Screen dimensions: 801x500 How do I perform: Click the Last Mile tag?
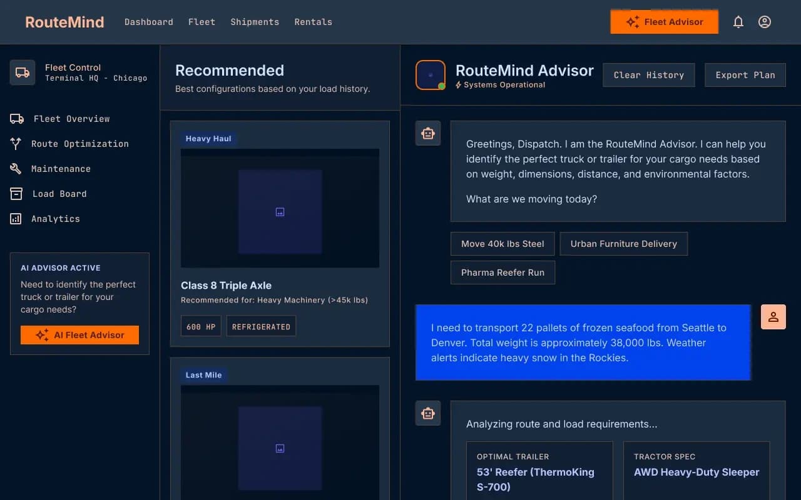click(x=203, y=375)
